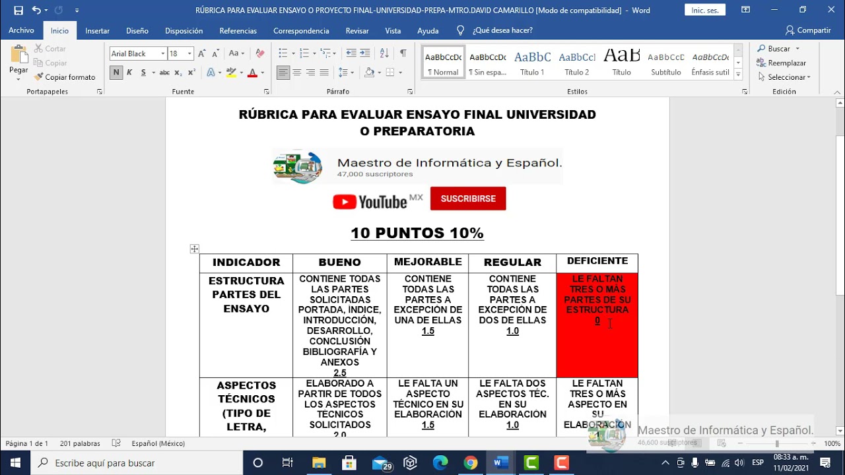Increase font size with the grow icon
The height and width of the screenshot is (475, 845).
(x=202, y=53)
